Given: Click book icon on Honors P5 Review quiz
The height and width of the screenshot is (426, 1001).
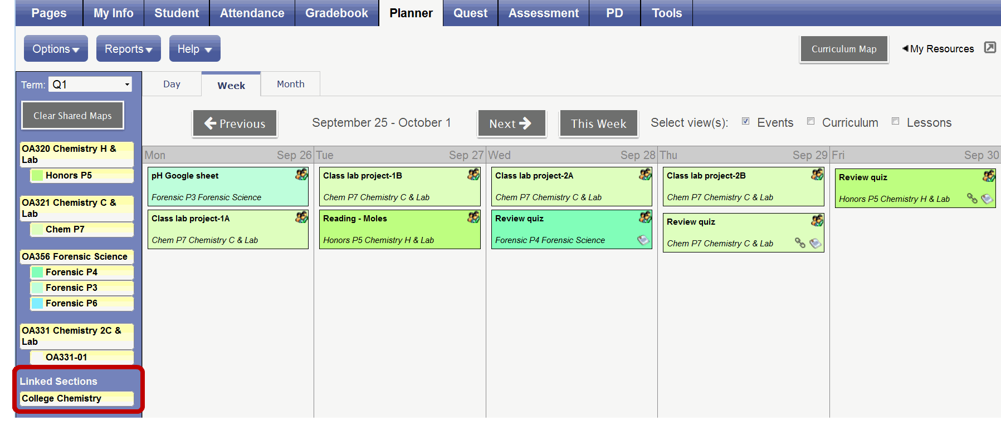Looking at the screenshot, I should (987, 199).
